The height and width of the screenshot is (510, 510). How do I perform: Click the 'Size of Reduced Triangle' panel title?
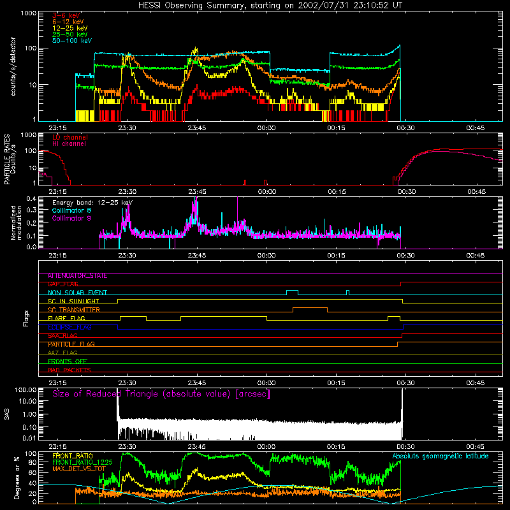161,394
